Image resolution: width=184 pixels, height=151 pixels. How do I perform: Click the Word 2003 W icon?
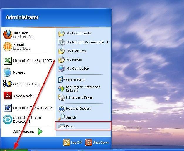point(8,107)
